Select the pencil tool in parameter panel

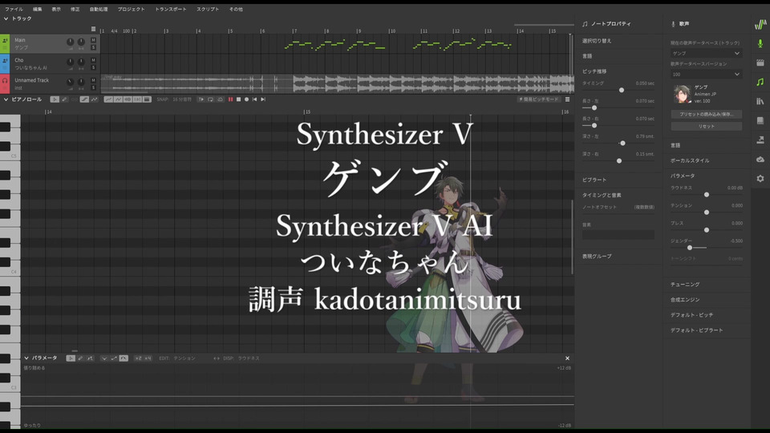(80, 358)
